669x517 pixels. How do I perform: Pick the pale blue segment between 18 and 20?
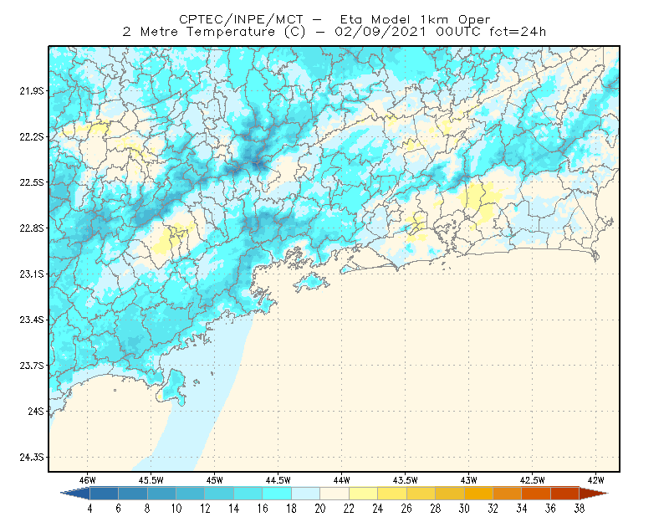[x=305, y=494]
